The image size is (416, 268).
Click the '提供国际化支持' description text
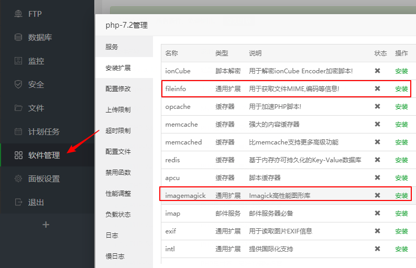(271, 249)
